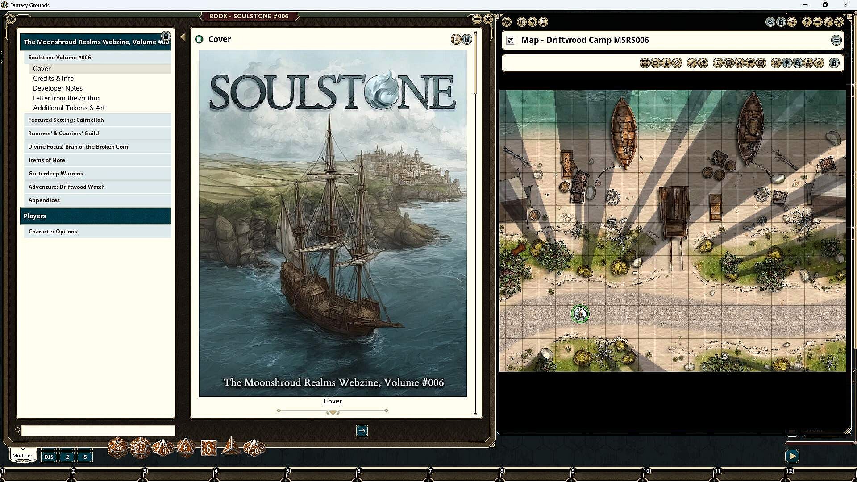The image size is (857, 482).
Task: Click the map link icon beside map title
Action: [x=511, y=40]
